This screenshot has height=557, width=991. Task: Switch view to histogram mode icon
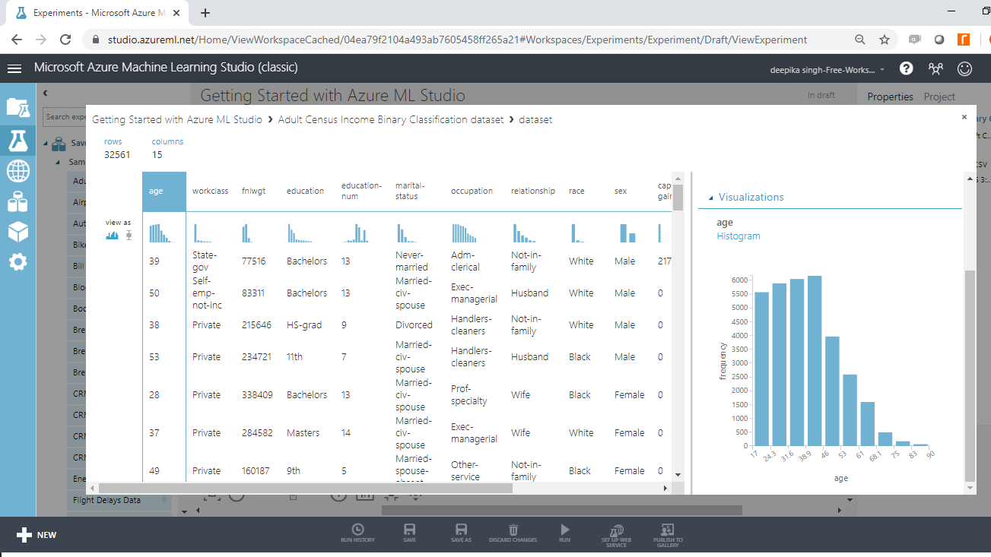point(113,236)
